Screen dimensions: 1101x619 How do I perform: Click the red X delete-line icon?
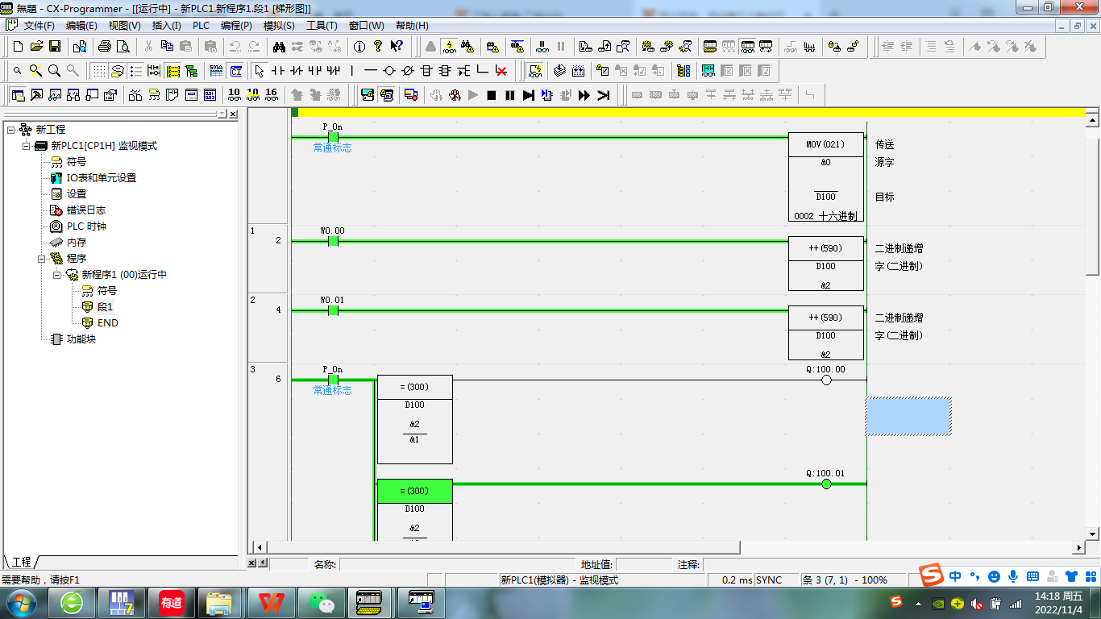pyautogui.click(x=501, y=71)
